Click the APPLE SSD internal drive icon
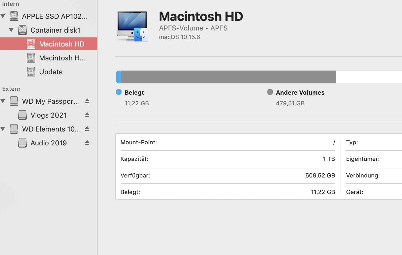Viewport: 402px width, 255px height. click(x=14, y=16)
